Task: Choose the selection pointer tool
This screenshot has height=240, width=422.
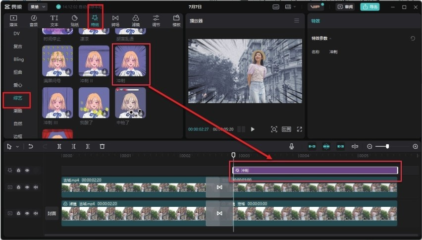Action: 9,147
